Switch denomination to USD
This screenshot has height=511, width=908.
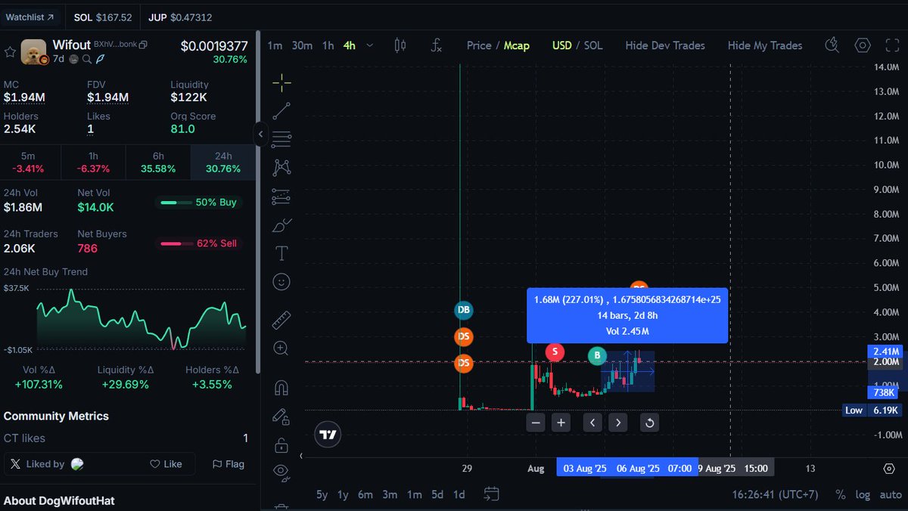pos(561,45)
